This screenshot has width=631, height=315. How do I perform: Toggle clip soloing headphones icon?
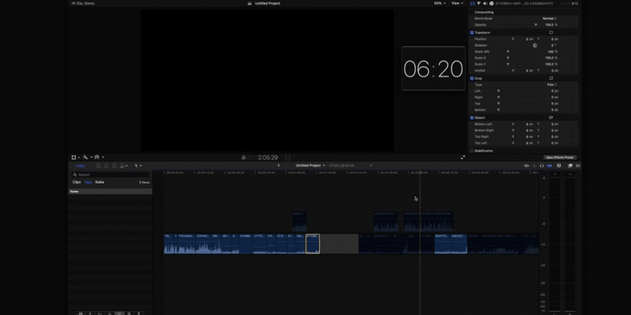click(542, 166)
